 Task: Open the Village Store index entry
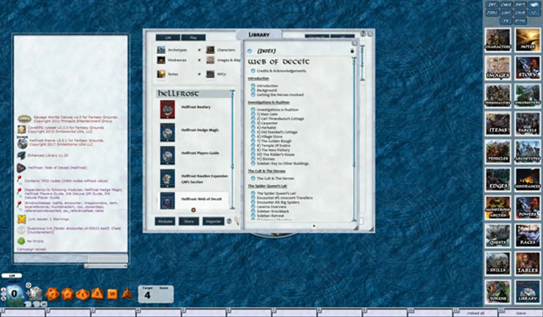[x=270, y=137]
